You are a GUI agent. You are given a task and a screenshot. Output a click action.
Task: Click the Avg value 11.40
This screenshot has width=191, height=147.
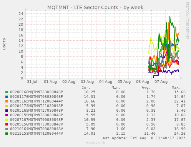(x=150, y=134)
